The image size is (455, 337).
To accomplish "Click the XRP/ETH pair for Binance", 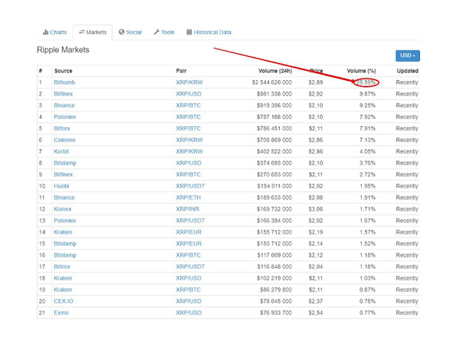I will click(188, 197).
